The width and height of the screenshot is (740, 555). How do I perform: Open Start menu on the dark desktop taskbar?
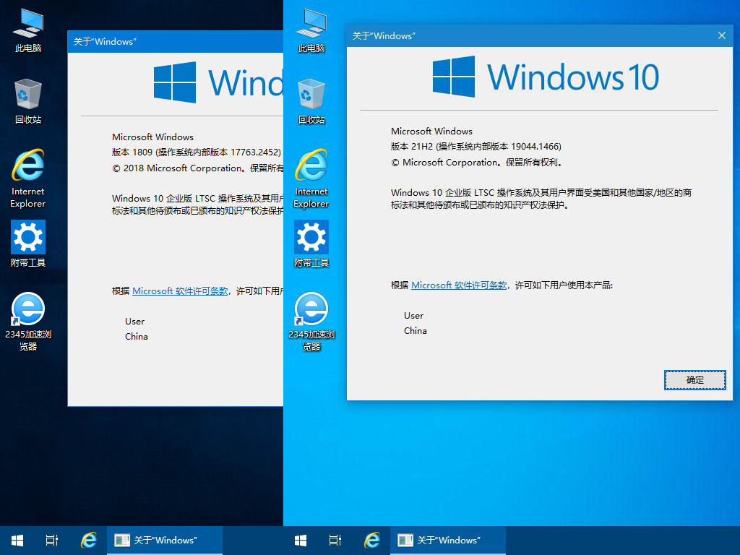click(x=17, y=541)
